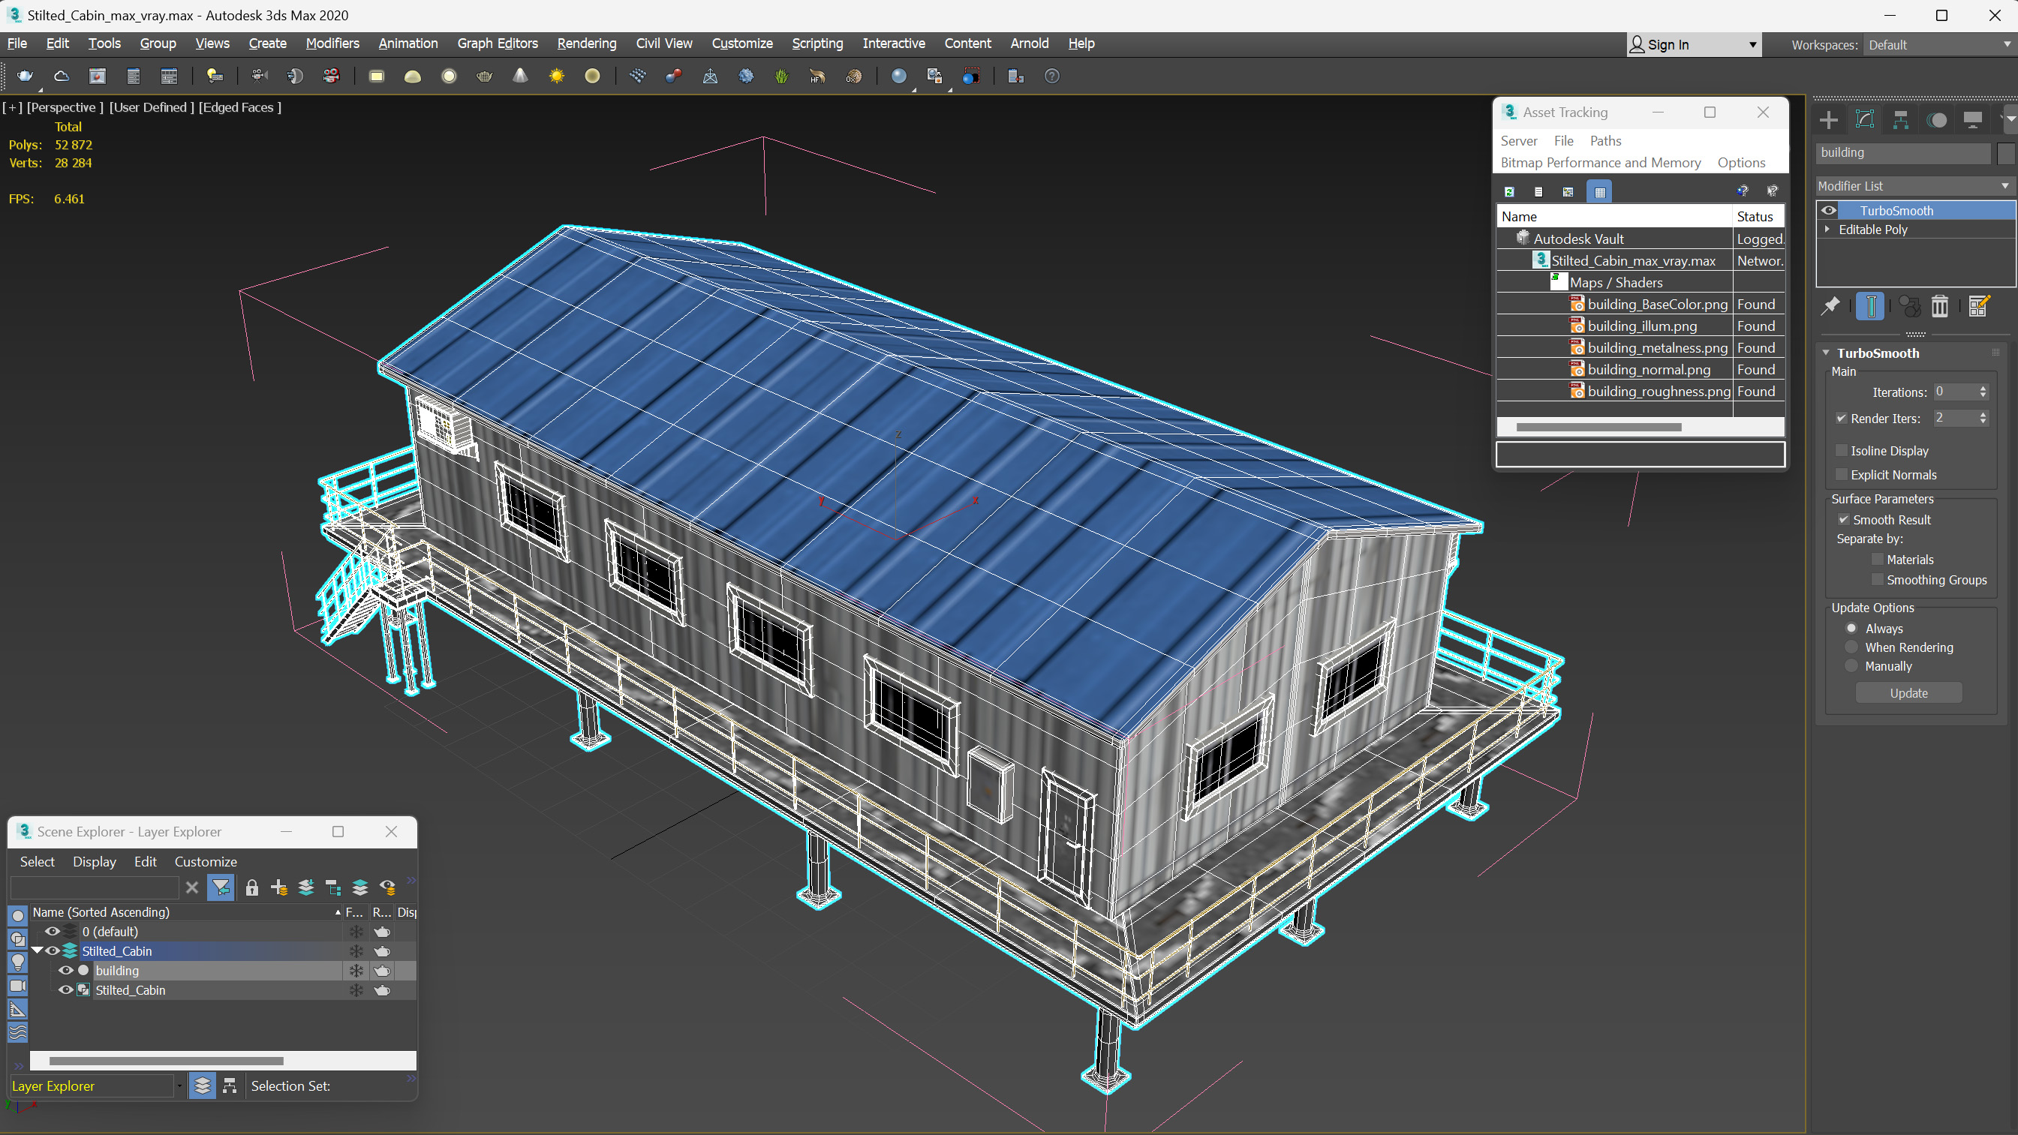Select Manually update option

pos(1851,666)
